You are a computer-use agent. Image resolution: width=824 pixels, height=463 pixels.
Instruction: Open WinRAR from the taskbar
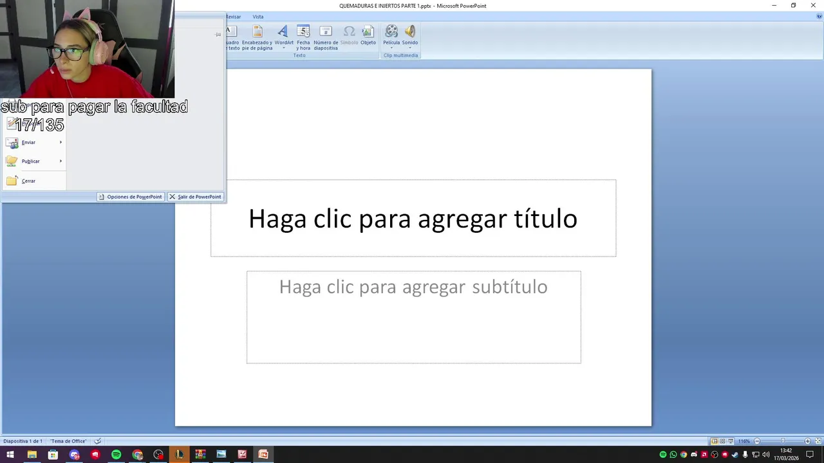coord(200,455)
